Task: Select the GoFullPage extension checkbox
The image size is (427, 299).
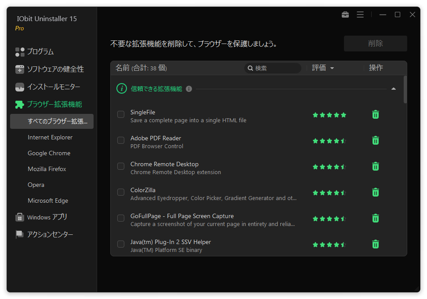Action: coord(121,219)
